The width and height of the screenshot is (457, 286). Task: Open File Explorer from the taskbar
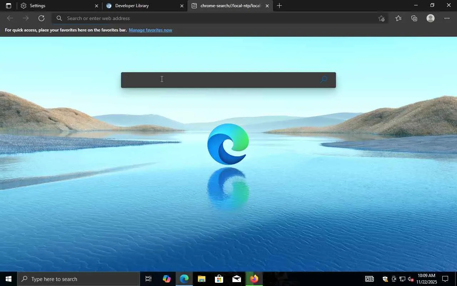(202, 279)
